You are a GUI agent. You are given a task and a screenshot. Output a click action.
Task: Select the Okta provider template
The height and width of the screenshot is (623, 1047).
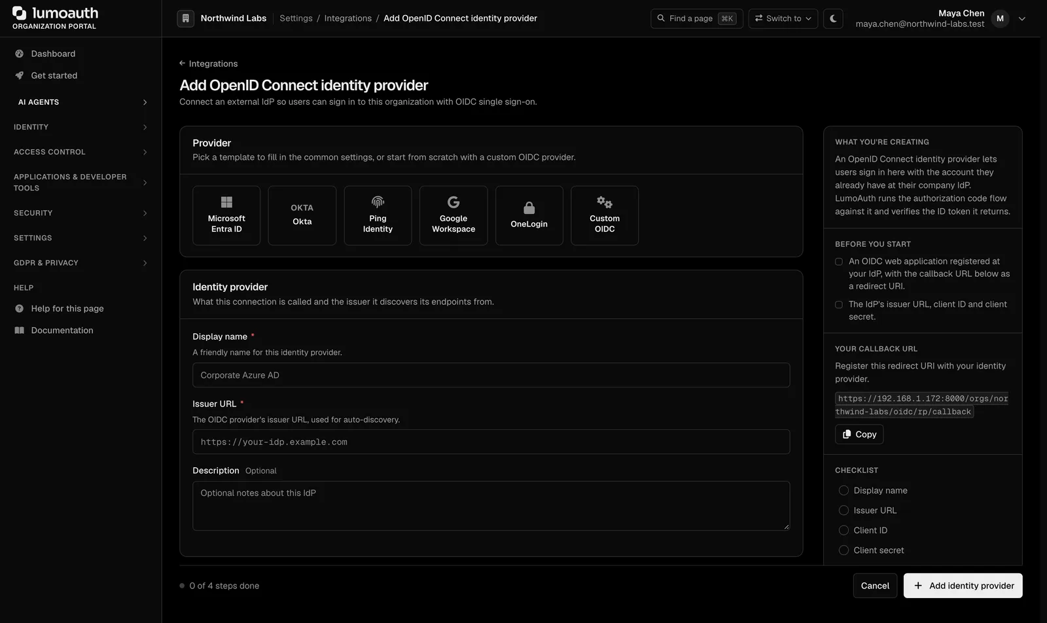pyautogui.click(x=302, y=215)
